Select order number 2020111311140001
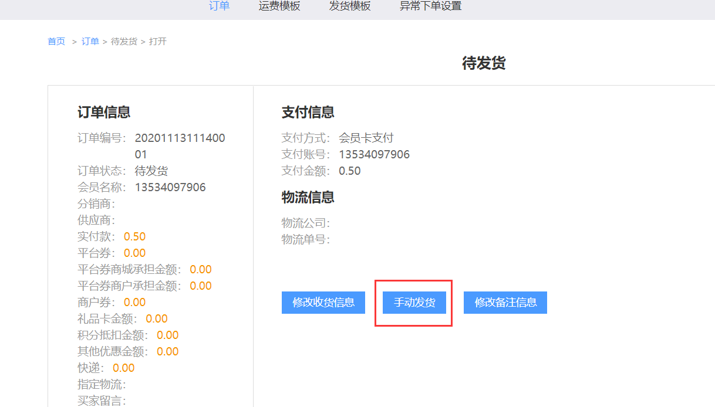The image size is (715, 407). pos(180,147)
